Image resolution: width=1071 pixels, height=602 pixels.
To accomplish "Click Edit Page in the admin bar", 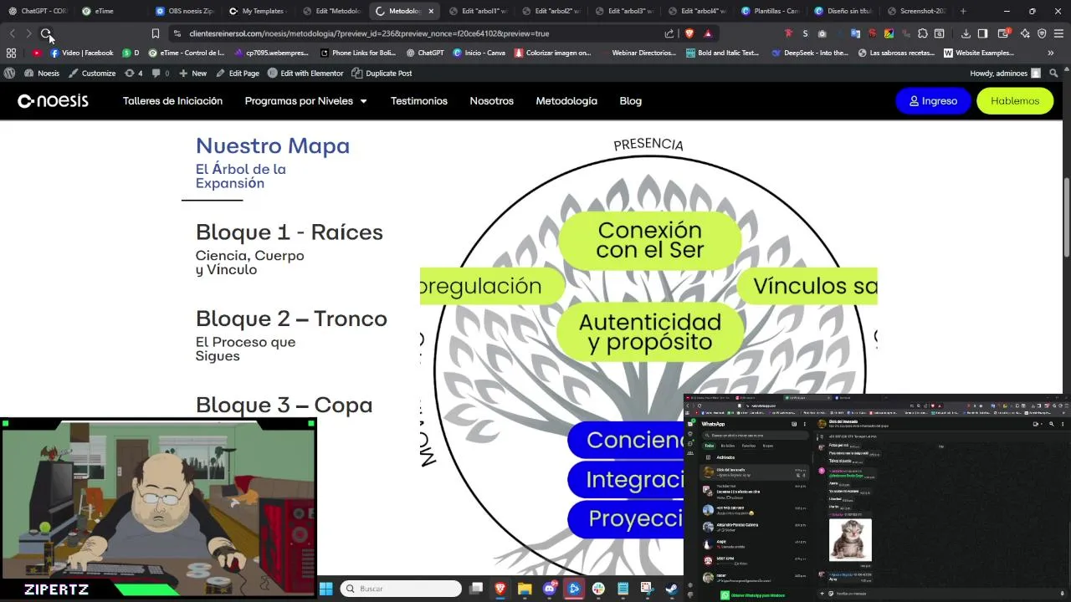I will [238, 73].
